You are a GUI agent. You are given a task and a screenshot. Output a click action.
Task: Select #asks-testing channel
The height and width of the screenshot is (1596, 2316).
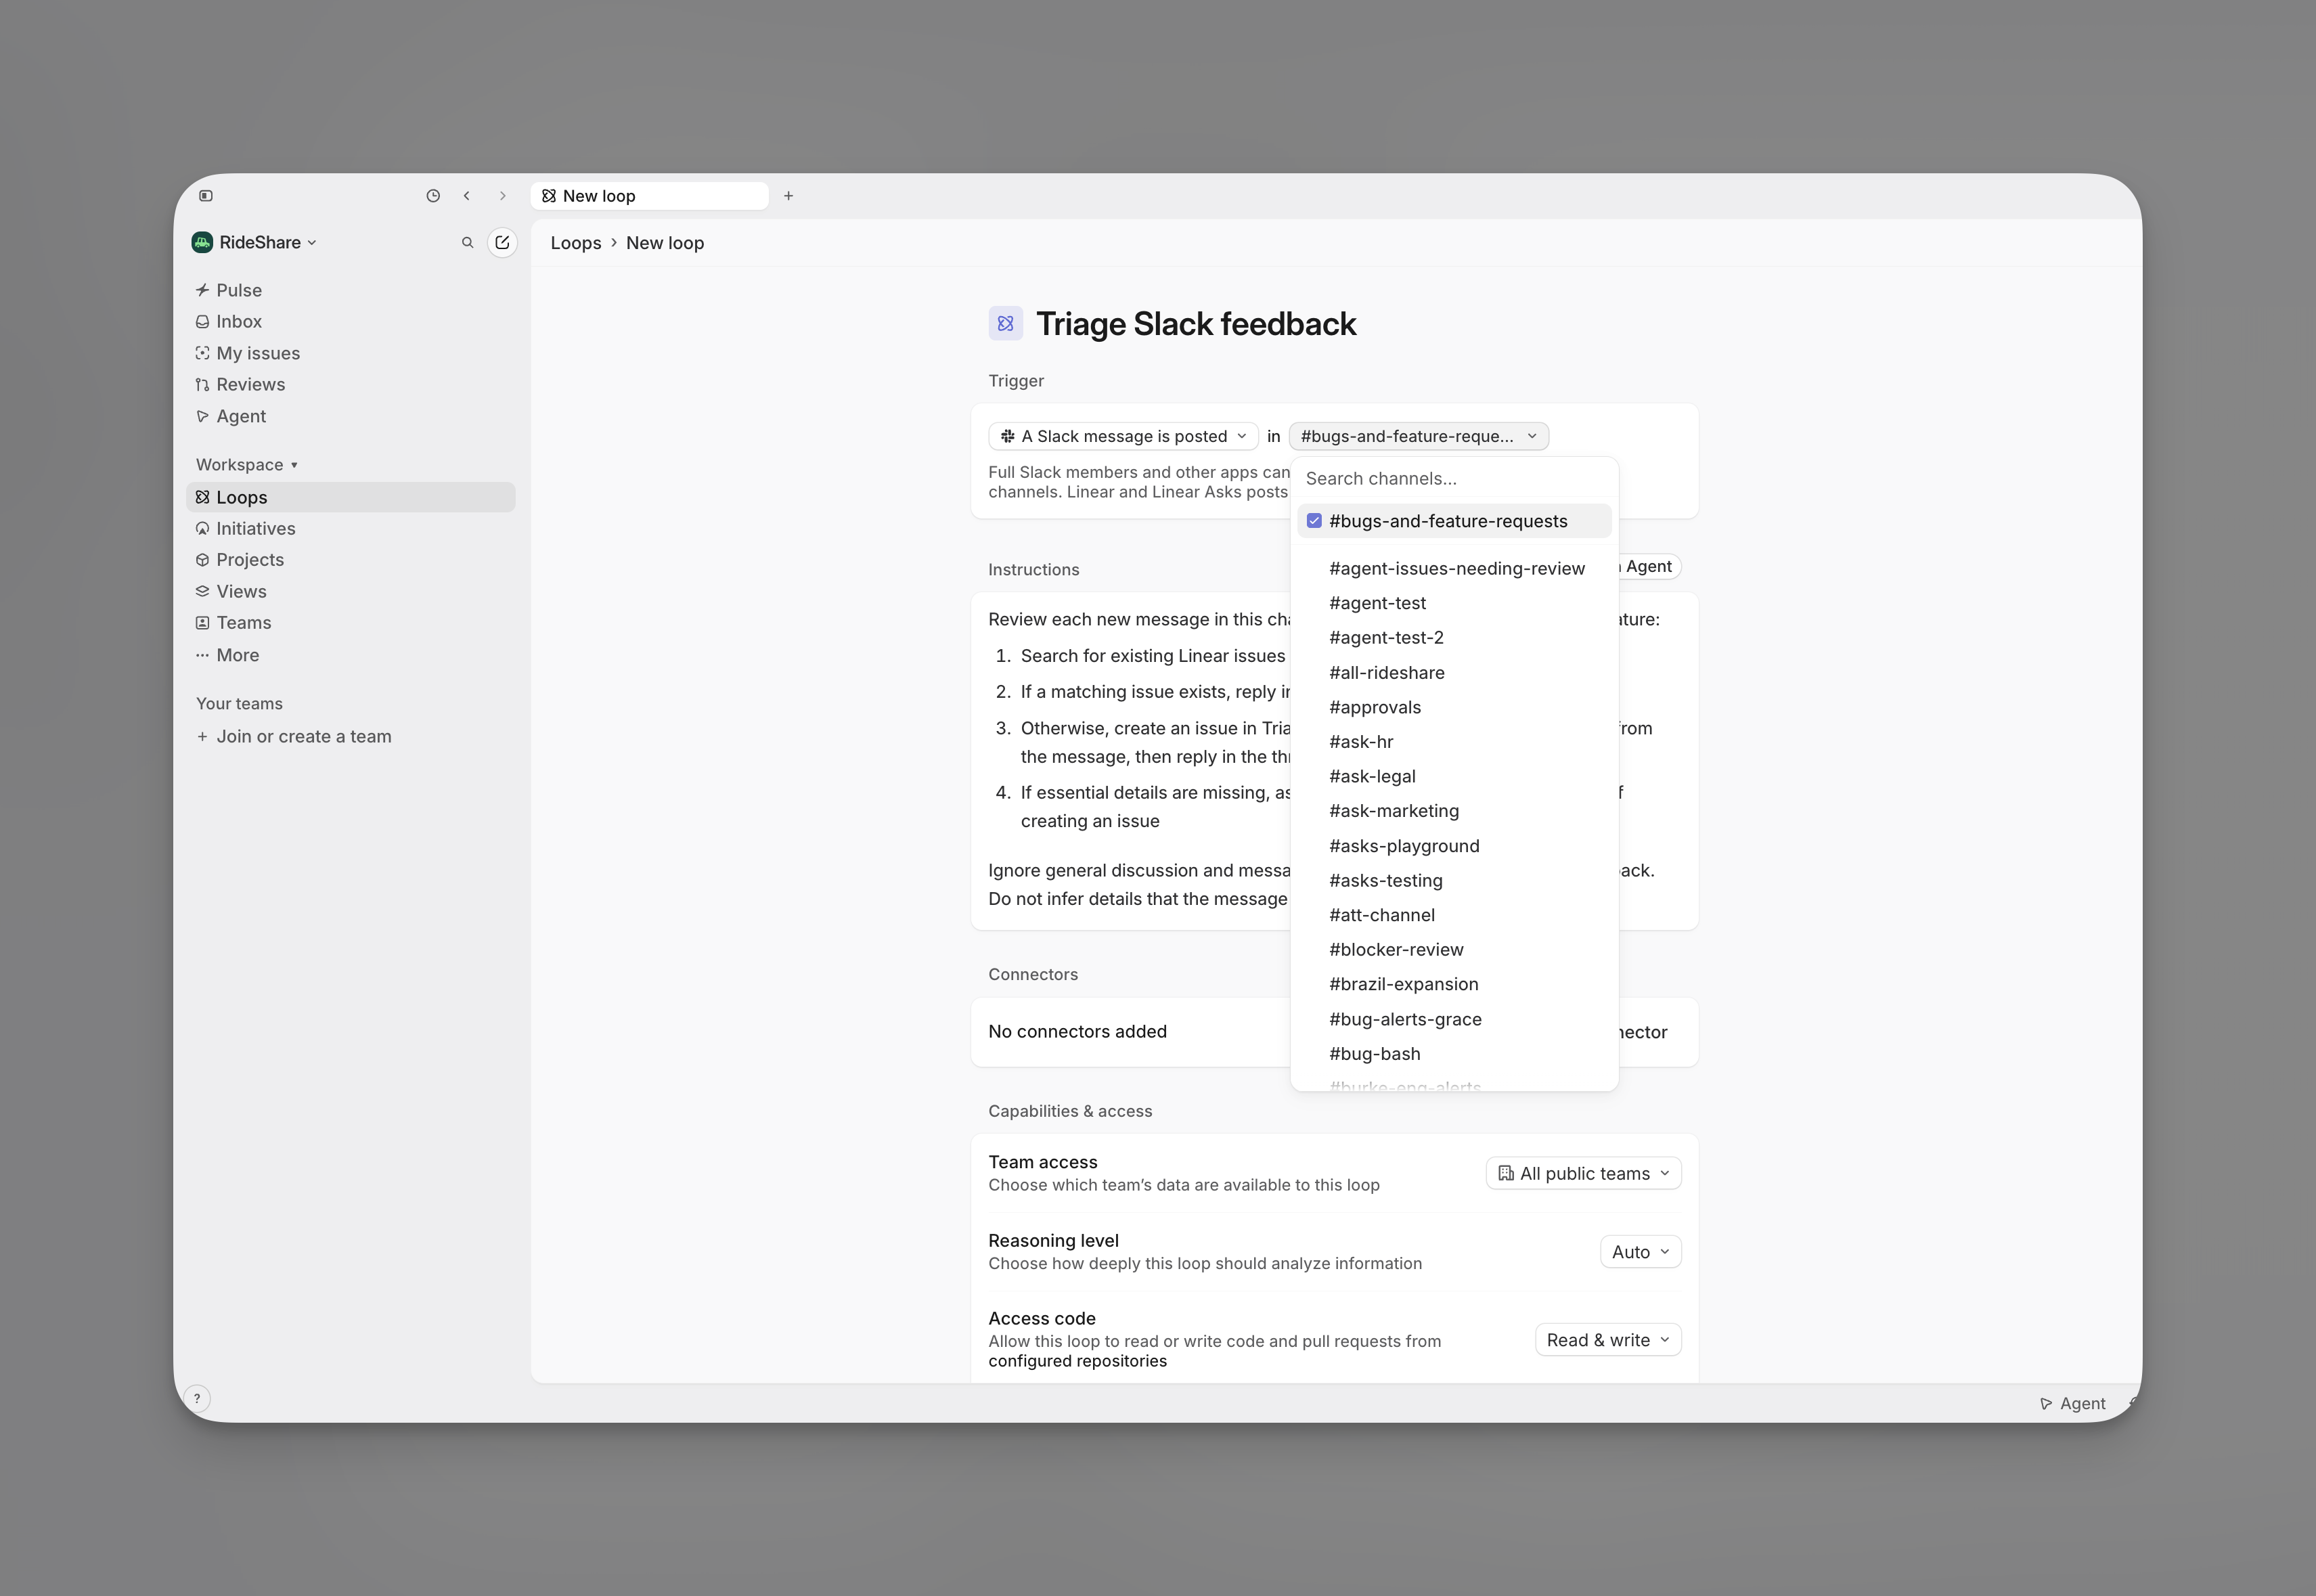coord(1454,881)
